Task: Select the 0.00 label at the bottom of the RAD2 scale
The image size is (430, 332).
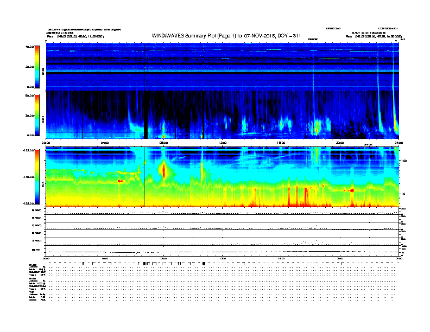Action: click(x=30, y=87)
